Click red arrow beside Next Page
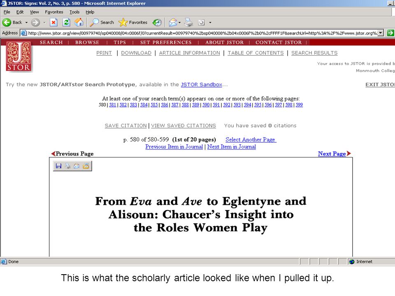Image resolution: width=395 pixels, height=296 pixels. [349, 153]
